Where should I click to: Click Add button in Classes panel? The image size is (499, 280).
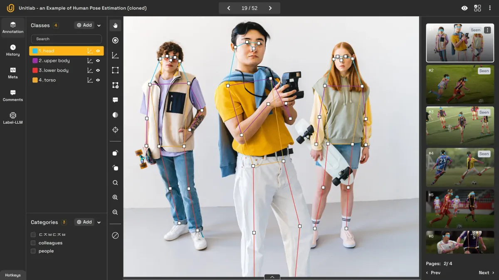point(84,25)
